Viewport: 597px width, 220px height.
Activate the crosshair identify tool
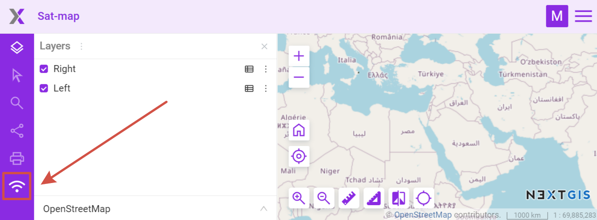424,198
